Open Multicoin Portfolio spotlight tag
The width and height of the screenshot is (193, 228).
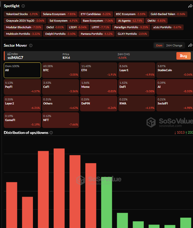click(23, 34)
